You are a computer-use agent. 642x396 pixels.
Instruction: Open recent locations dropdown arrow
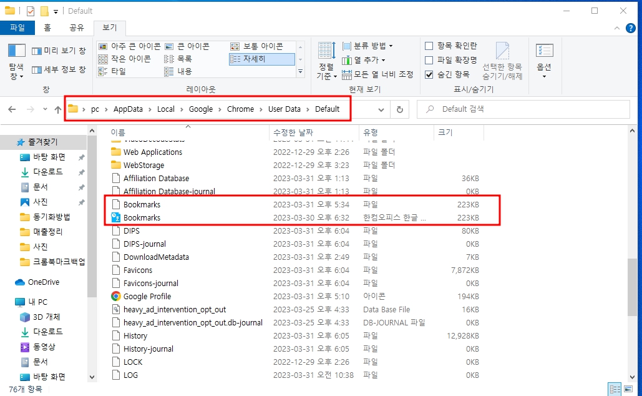click(x=45, y=109)
